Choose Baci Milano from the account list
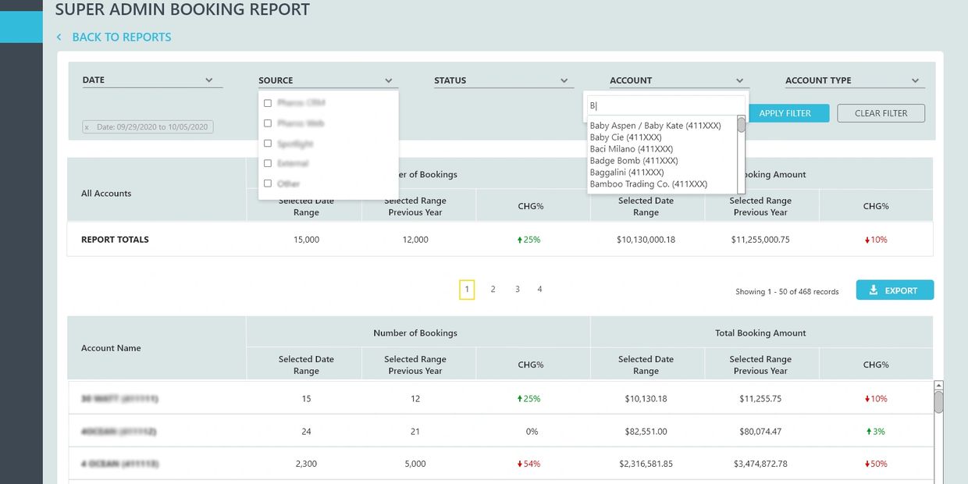Image resolution: width=968 pixels, height=484 pixels. 631,149
